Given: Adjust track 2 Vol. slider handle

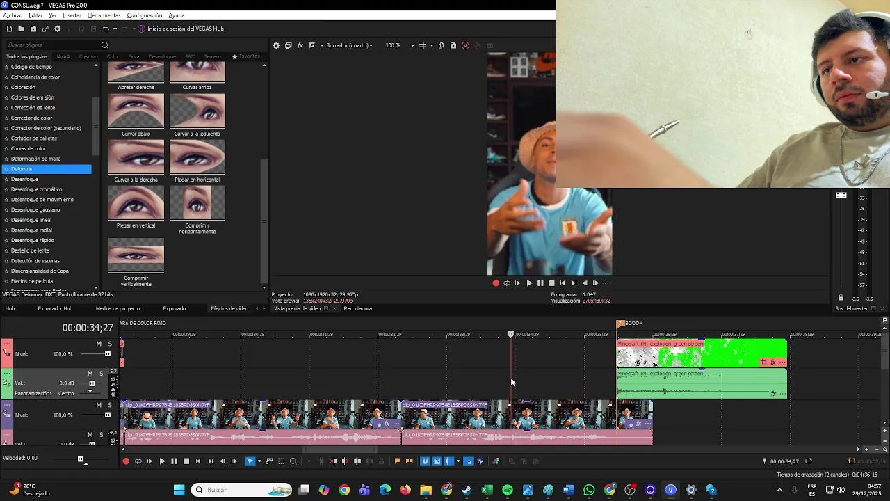Looking at the screenshot, I should pyautogui.click(x=92, y=383).
